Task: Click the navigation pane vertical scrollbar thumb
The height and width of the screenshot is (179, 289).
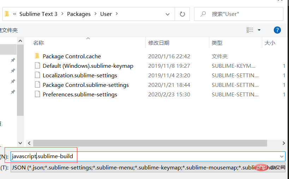Action: click(20, 80)
